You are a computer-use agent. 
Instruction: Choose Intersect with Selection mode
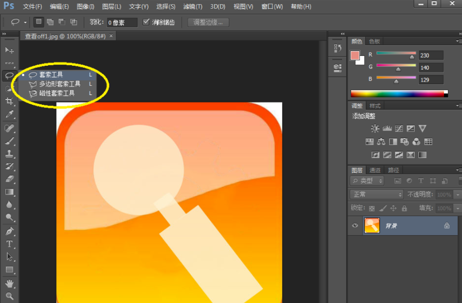tap(74, 22)
